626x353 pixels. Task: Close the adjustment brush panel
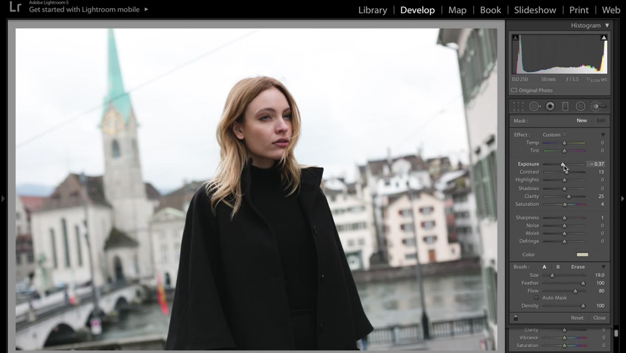click(x=599, y=317)
